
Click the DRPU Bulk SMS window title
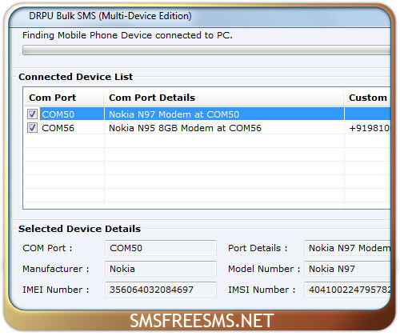pos(110,16)
